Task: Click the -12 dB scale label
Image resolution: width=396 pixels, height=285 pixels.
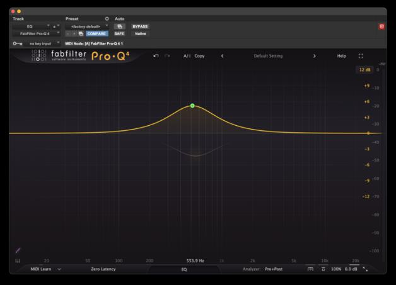Action: (366, 196)
